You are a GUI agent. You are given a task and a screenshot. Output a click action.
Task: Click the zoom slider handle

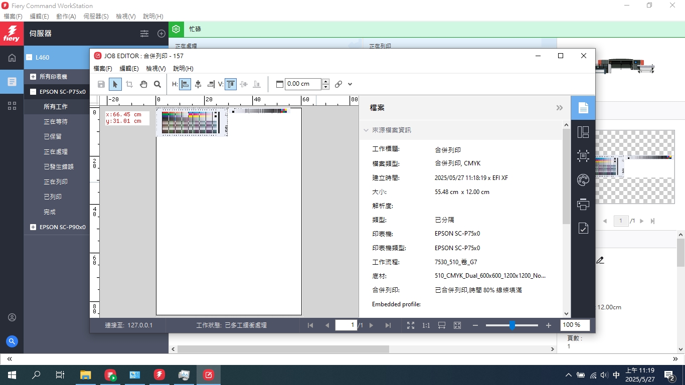pos(512,325)
